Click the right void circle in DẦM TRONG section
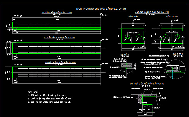Screen dimensions: 189x117 tap(177, 37)
